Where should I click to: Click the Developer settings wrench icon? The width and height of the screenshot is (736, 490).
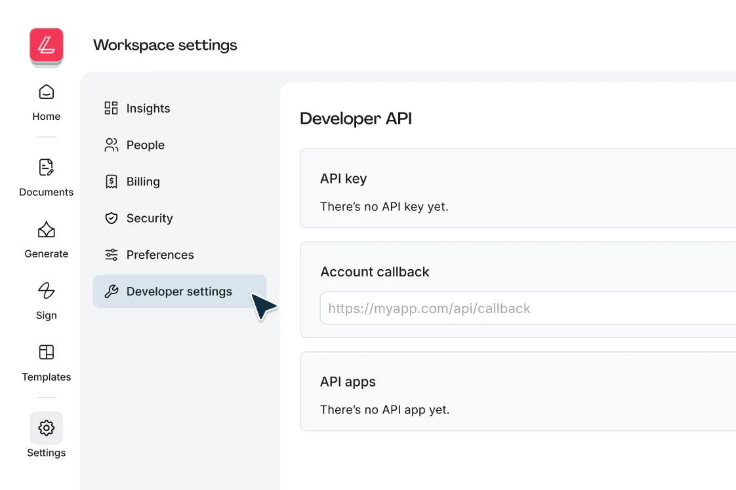[x=112, y=292]
